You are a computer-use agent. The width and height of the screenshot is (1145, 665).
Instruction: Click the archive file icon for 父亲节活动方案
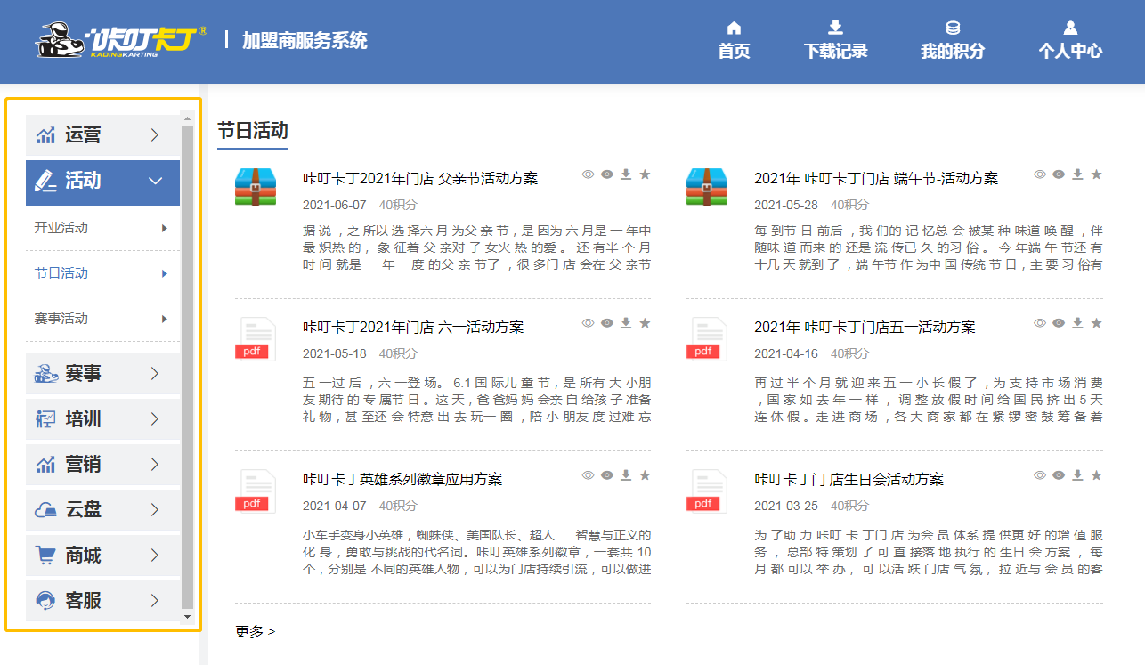[256, 187]
